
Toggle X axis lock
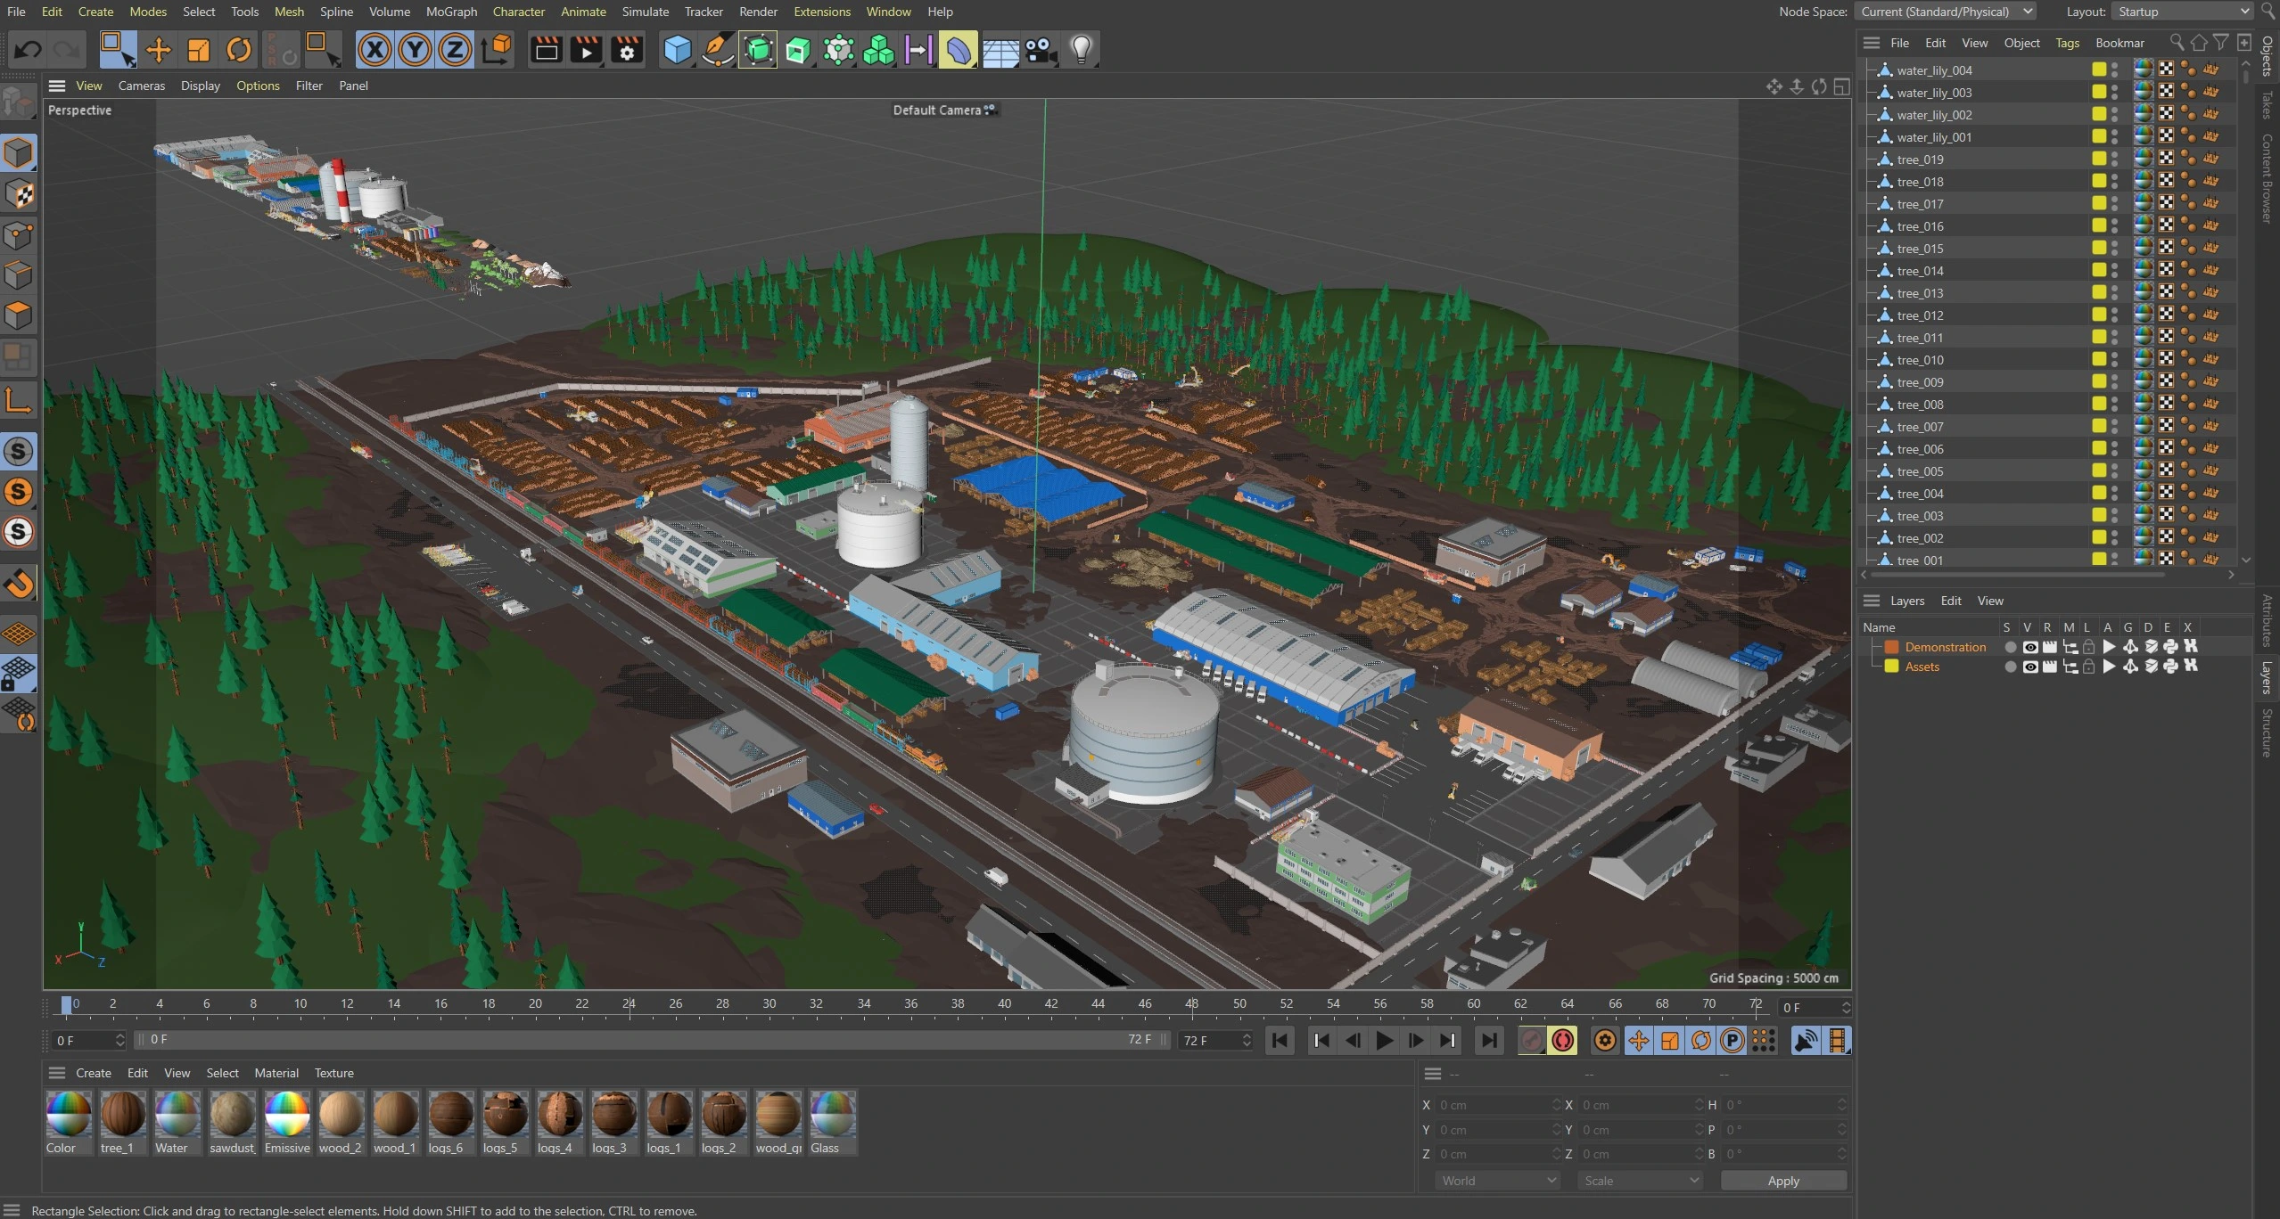(x=375, y=50)
